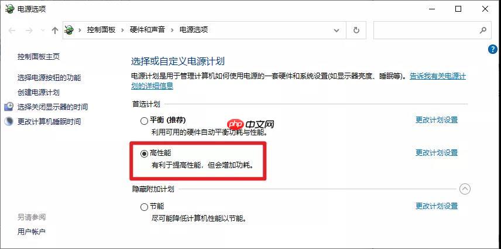Open 更改计划设置 for 高性能 plan
501x249 pixels.
(437, 153)
